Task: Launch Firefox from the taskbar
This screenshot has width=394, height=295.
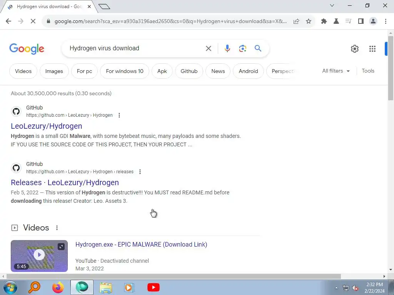Action: click(x=58, y=287)
